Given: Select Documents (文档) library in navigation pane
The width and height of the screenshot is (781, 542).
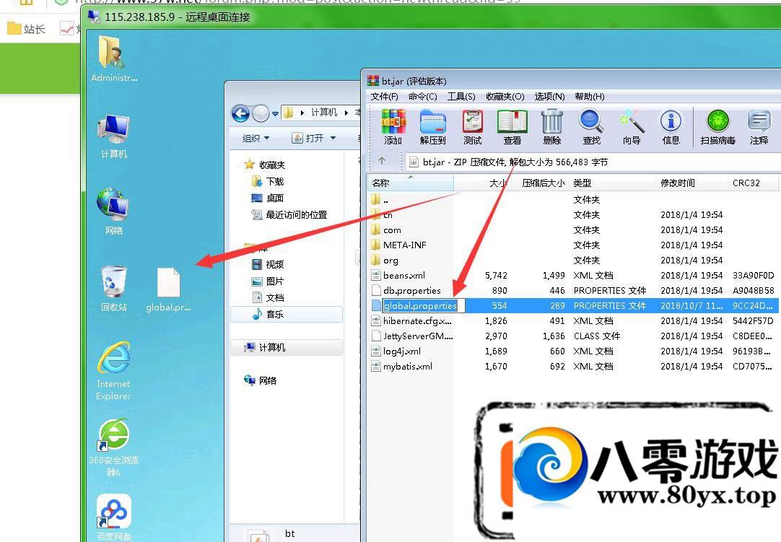Looking at the screenshot, I should 268,297.
